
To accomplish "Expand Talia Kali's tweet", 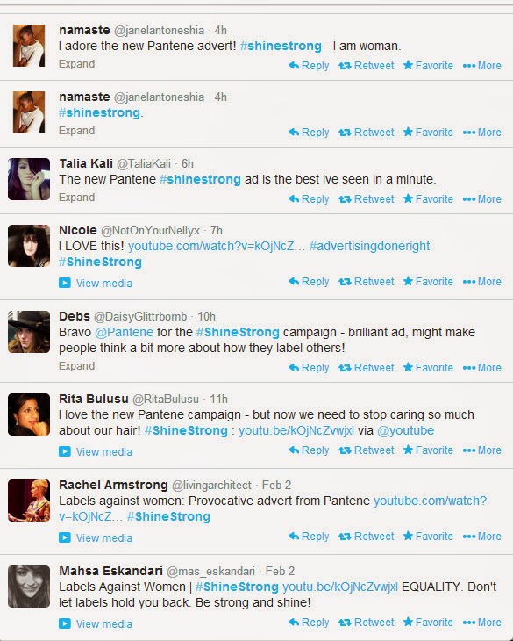I will [76, 198].
